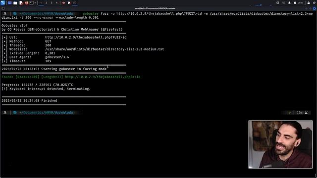This screenshot has width=317, height=178.
Task: Click the 15s command duration indicator
Action: 302,112
